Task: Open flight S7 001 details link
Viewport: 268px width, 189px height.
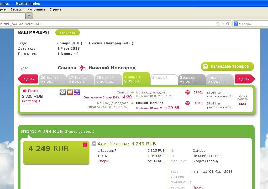Action: click(198, 103)
